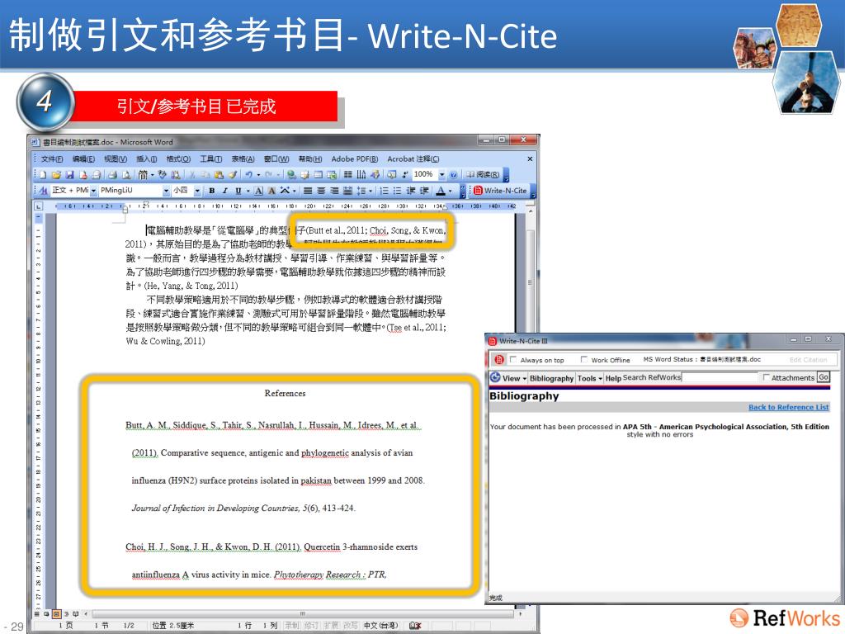Click Help in Write-N-Cite toolbar
Image resolution: width=845 pixels, height=634 pixels.
[613, 378]
